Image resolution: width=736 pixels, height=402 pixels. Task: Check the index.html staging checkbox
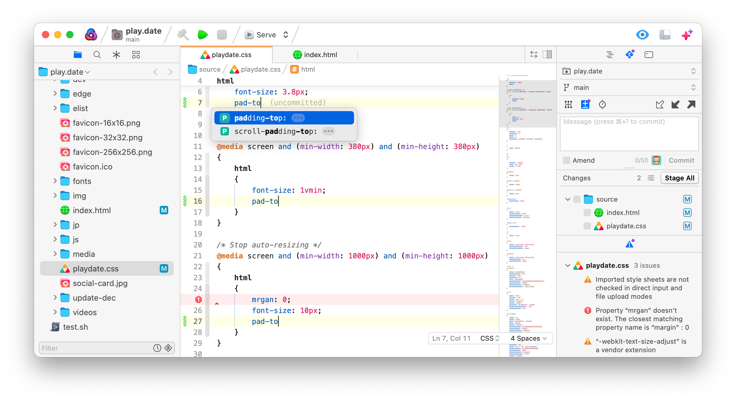click(x=586, y=213)
